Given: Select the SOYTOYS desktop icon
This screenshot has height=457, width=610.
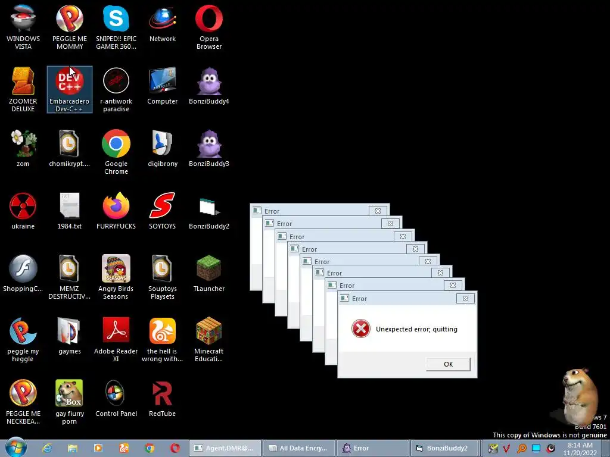Looking at the screenshot, I should click(163, 211).
